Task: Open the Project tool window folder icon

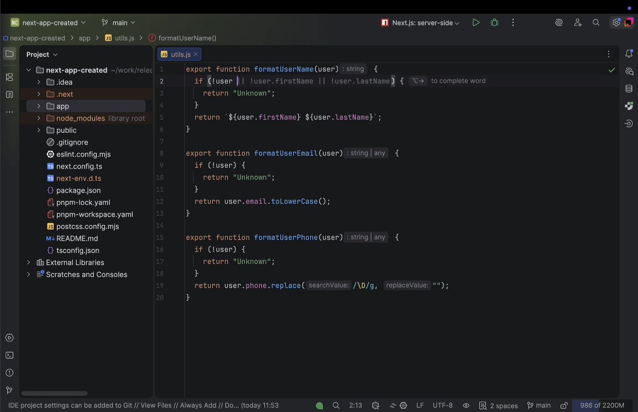Action: [10, 54]
